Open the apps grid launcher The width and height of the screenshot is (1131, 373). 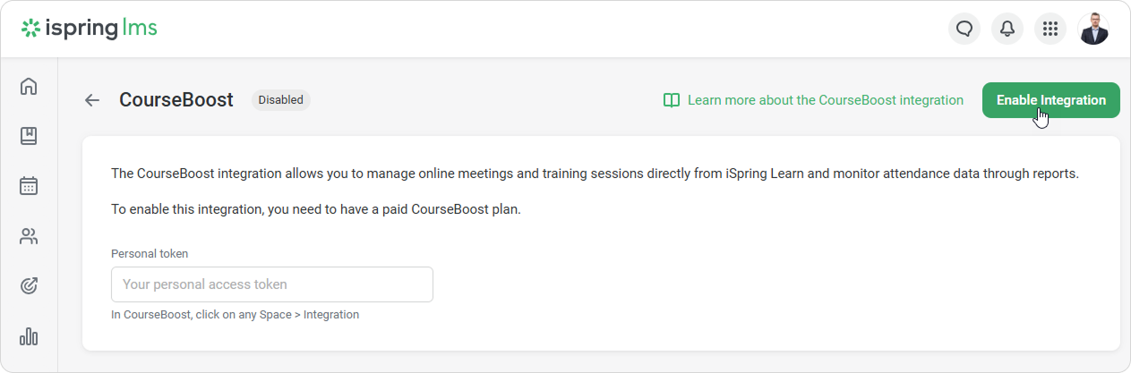coord(1050,30)
